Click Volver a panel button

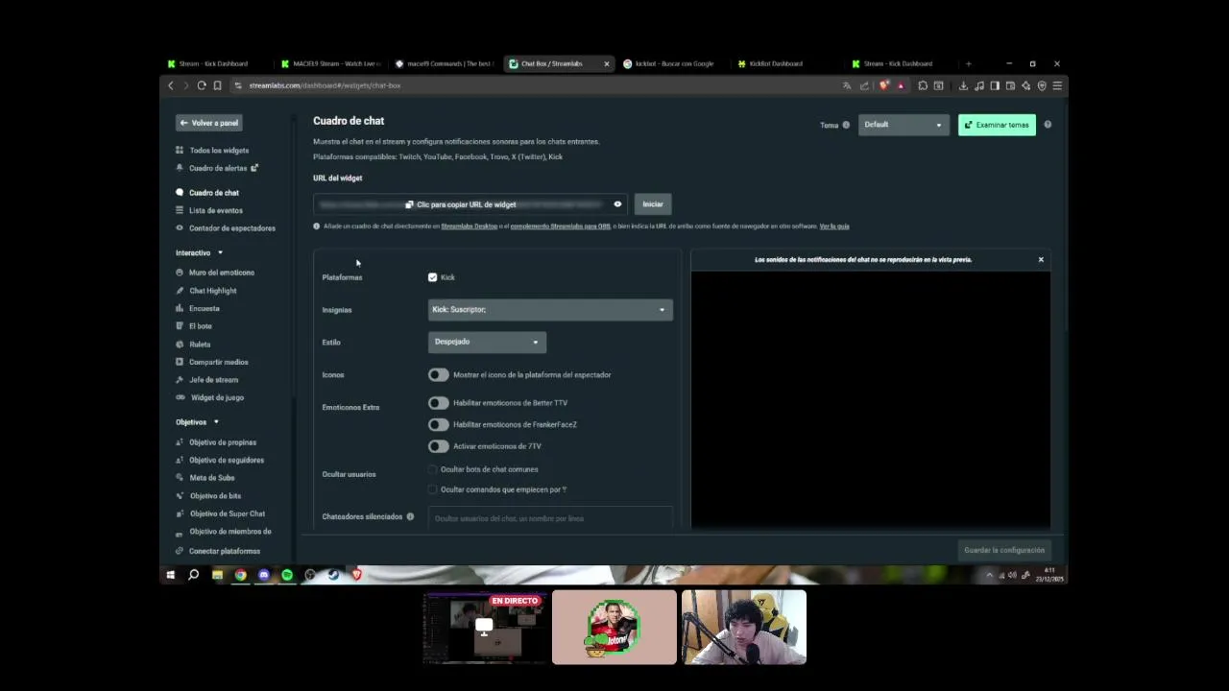(x=208, y=123)
